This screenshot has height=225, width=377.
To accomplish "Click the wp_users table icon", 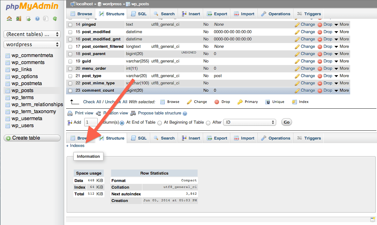I will tap(8, 126).
